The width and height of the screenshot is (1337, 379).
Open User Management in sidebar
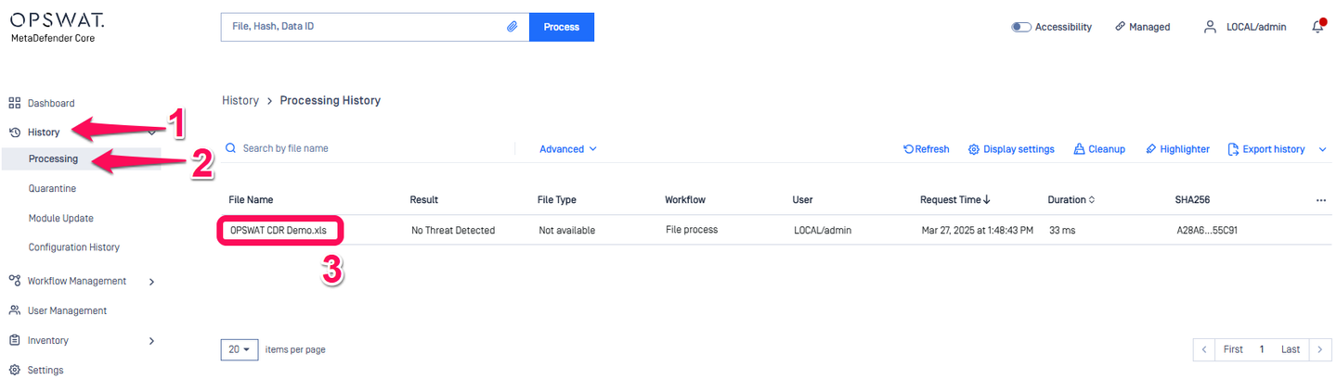click(67, 310)
